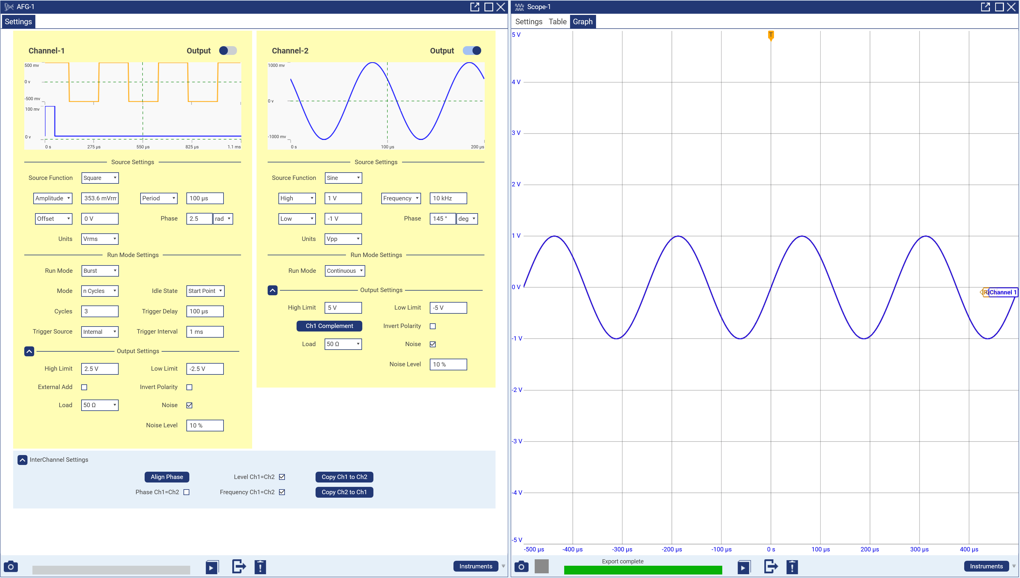Click the AFG-1 alert clipboard icon
This screenshot has height=578, width=1020.
260,567
